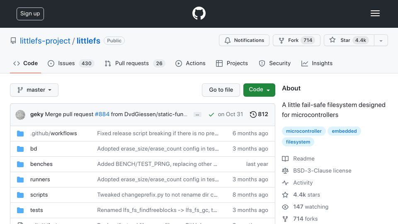Image resolution: width=398 pixels, height=224 pixels.
Task: Click the star icon beside 4.4k stars
Action: click(x=285, y=195)
